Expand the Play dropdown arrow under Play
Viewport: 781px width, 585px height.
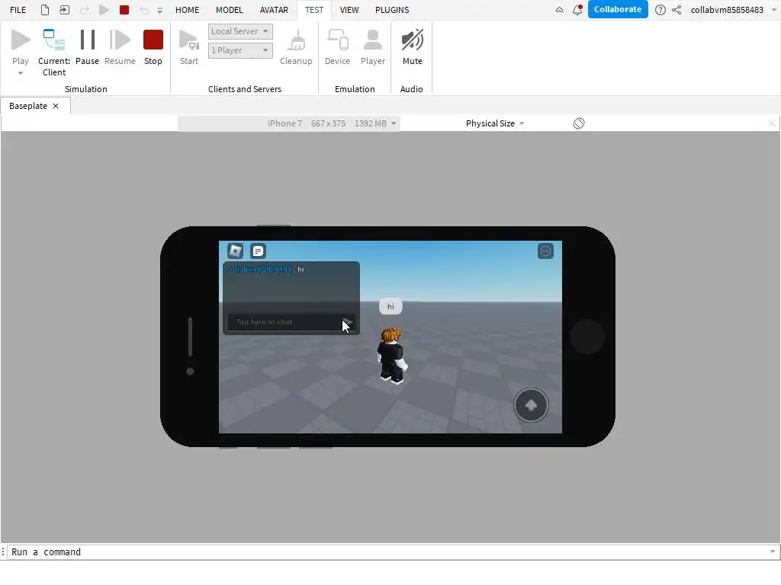tap(21, 73)
